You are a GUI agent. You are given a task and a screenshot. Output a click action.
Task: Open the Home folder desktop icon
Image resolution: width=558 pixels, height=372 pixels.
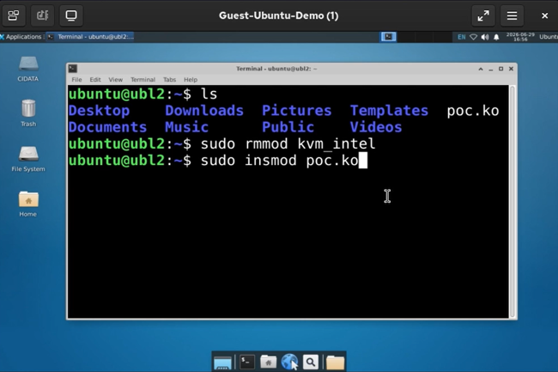tap(28, 204)
